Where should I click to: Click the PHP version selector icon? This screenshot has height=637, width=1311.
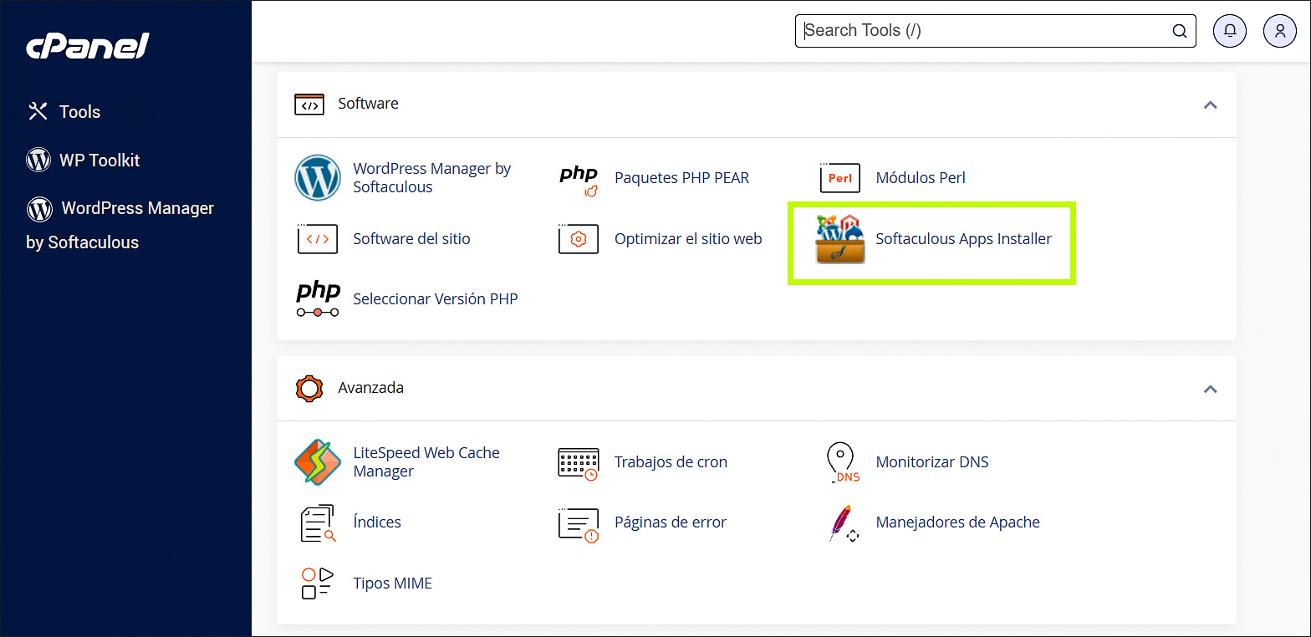(x=318, y=299)
